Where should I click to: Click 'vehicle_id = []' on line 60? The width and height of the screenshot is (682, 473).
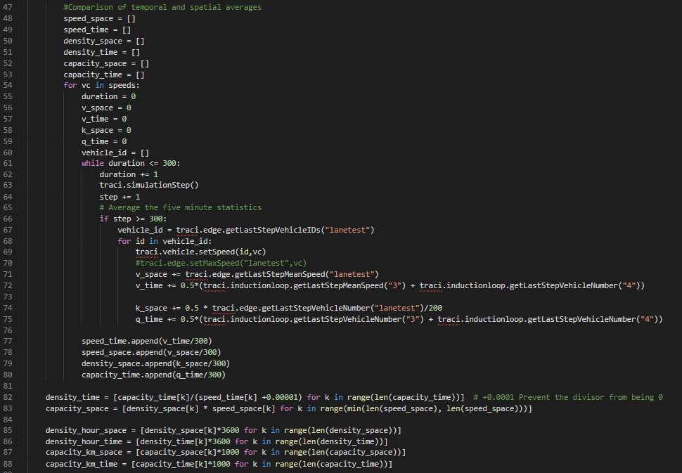pos(115,153)
